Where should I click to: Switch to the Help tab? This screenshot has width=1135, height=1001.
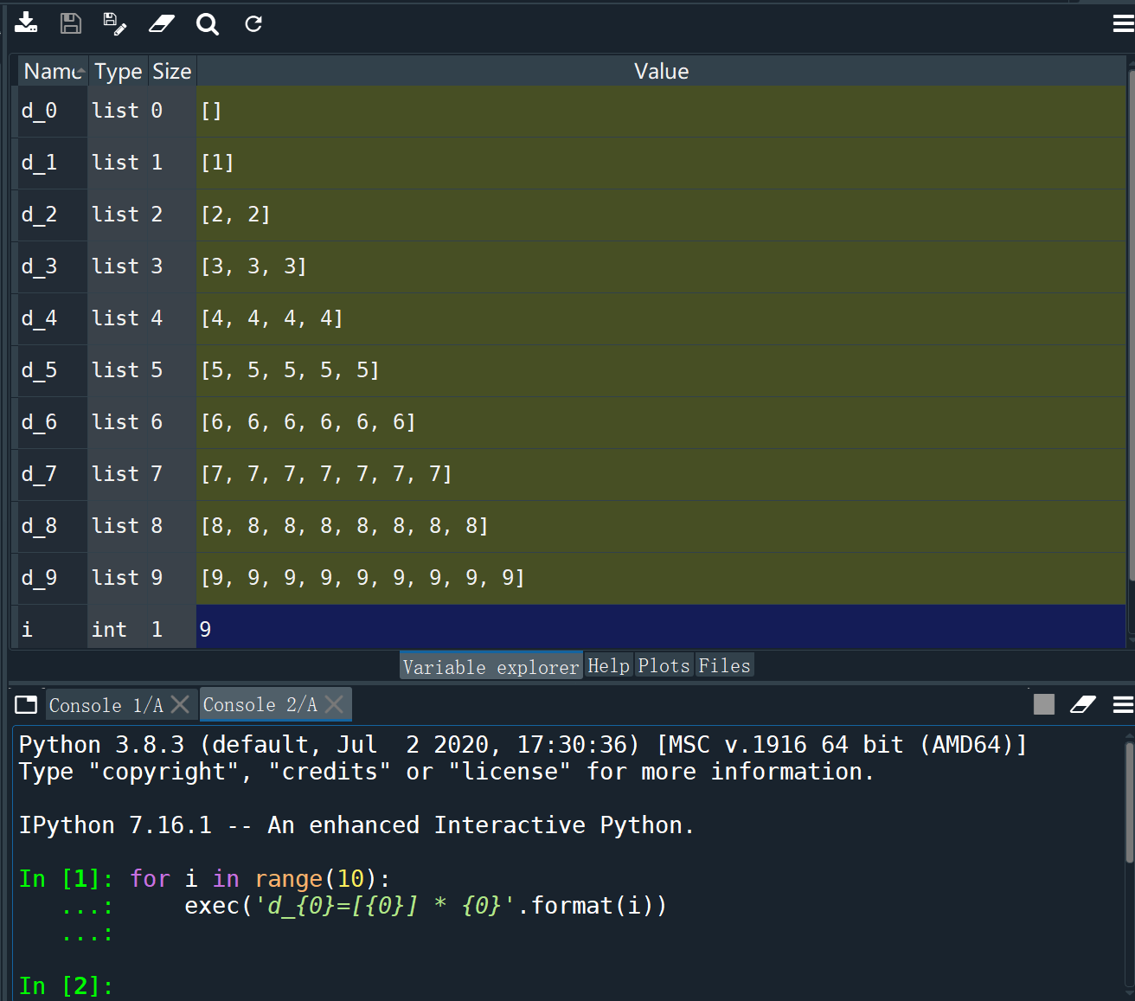(x=609, y=664)
